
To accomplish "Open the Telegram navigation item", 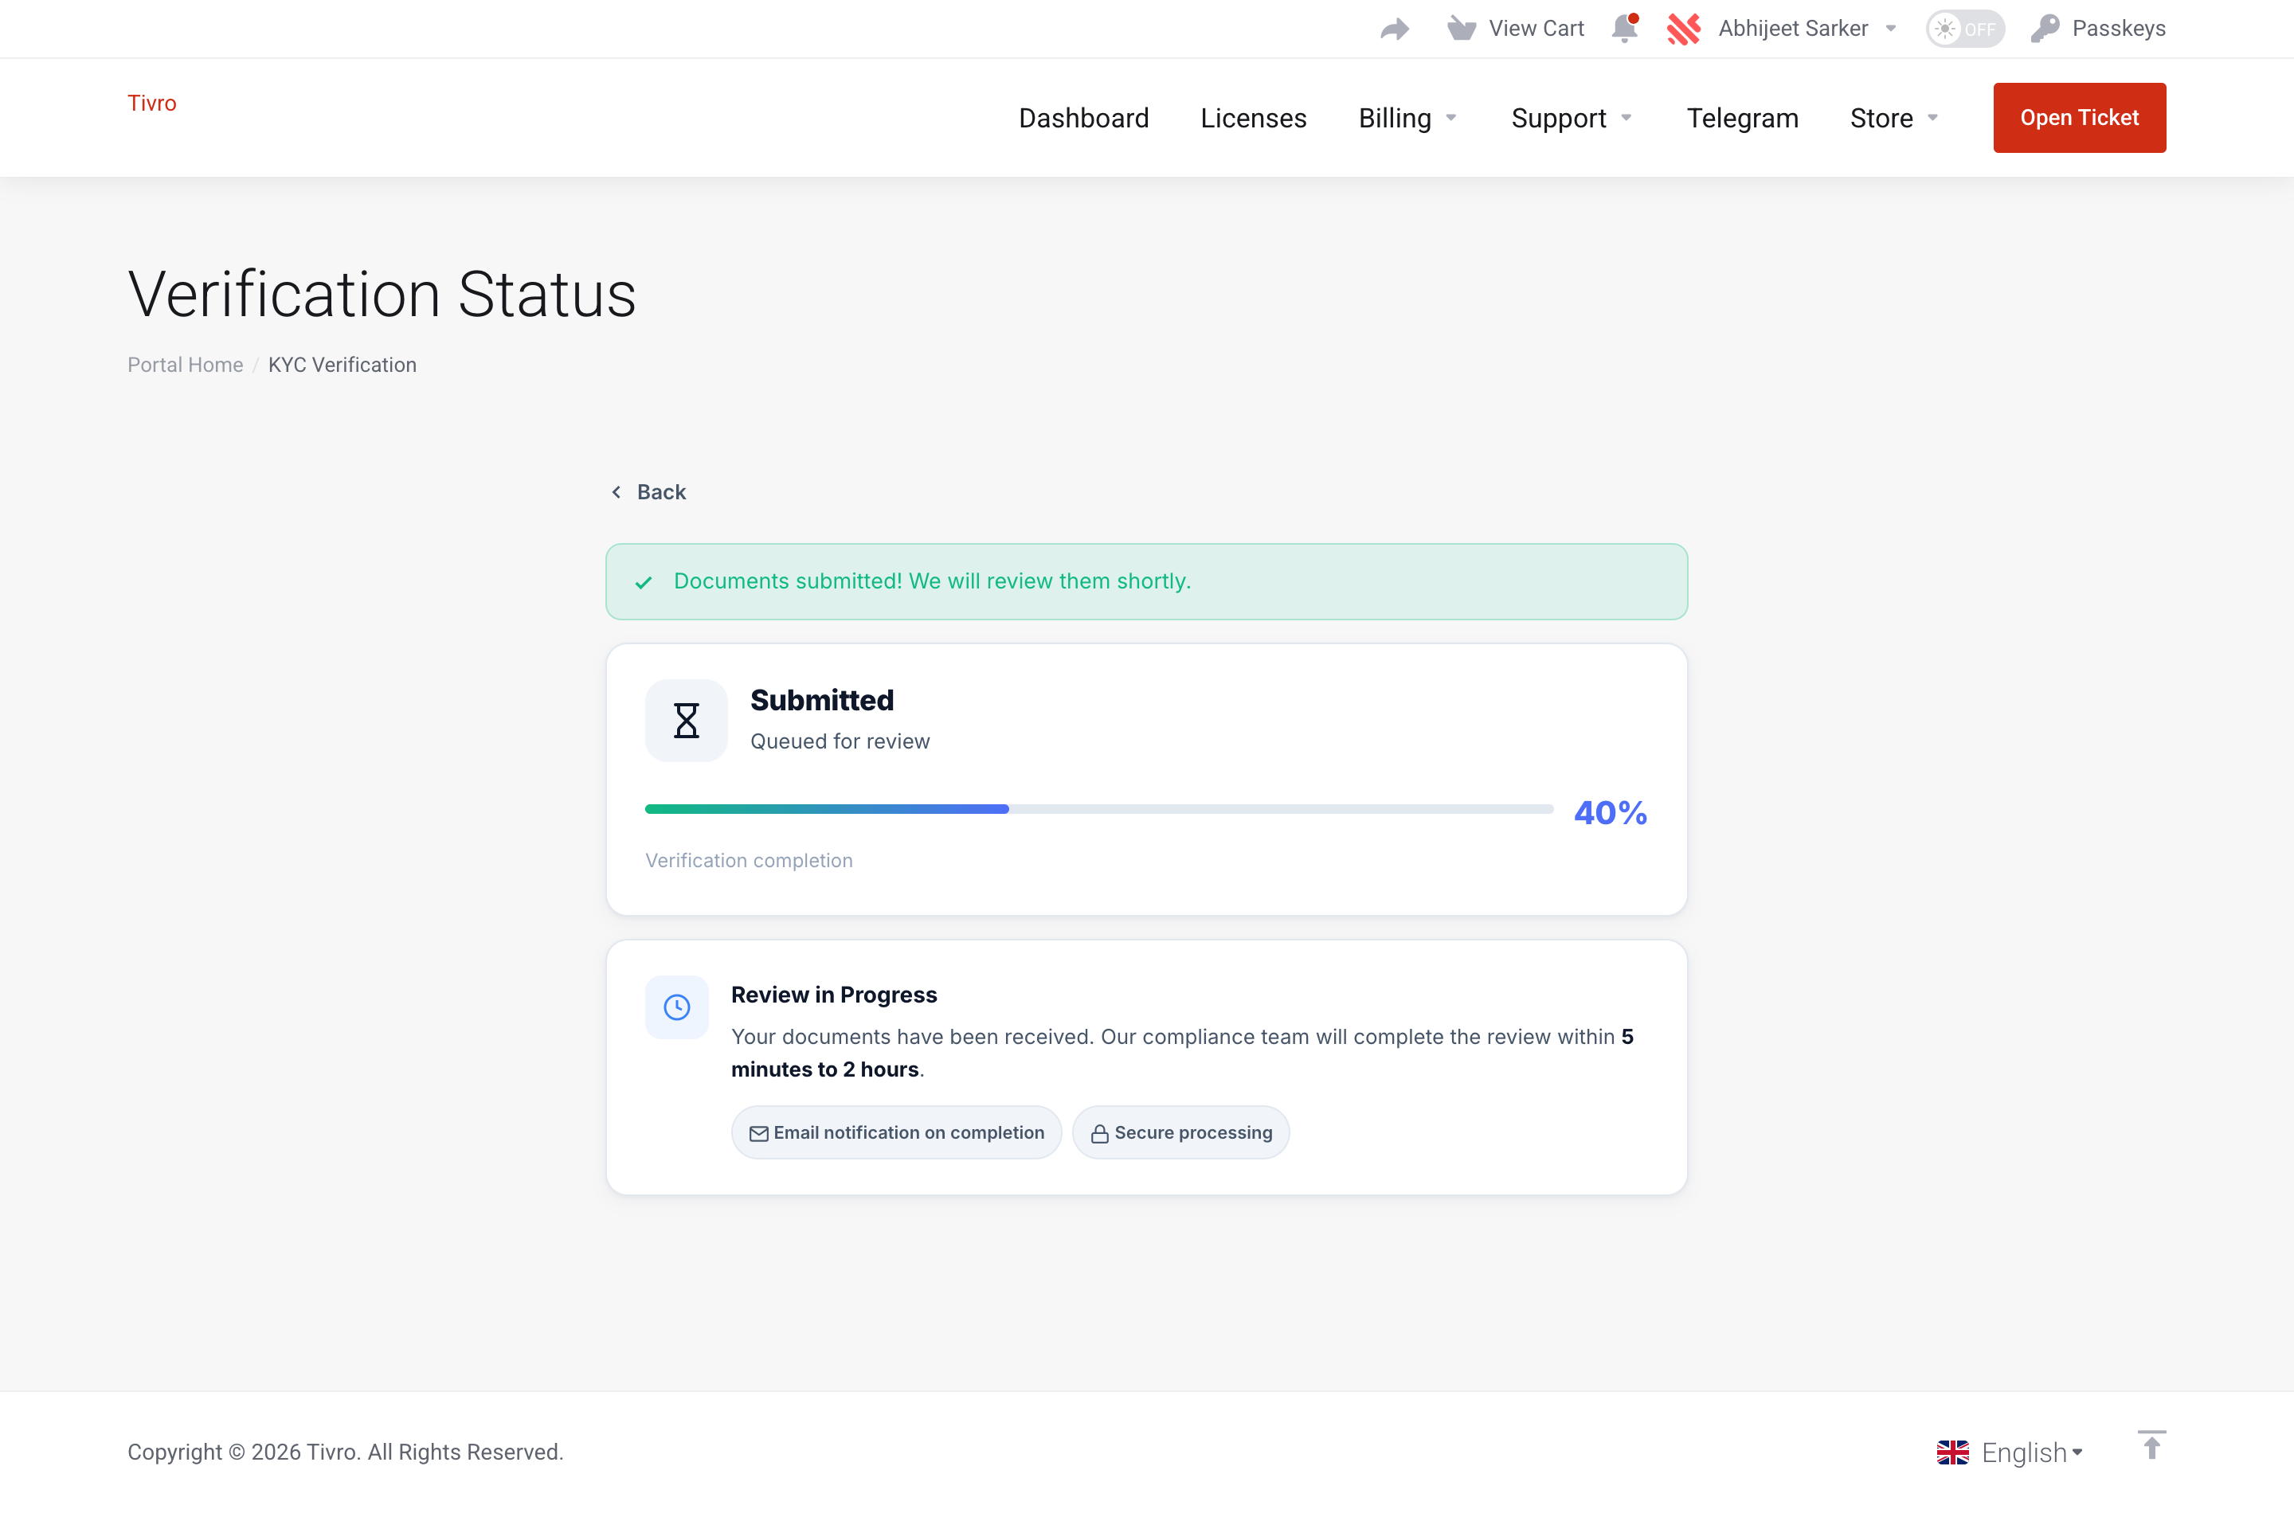I will (1742, 118).
